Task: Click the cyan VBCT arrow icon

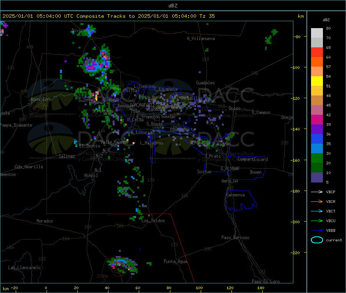Action: 317,211
